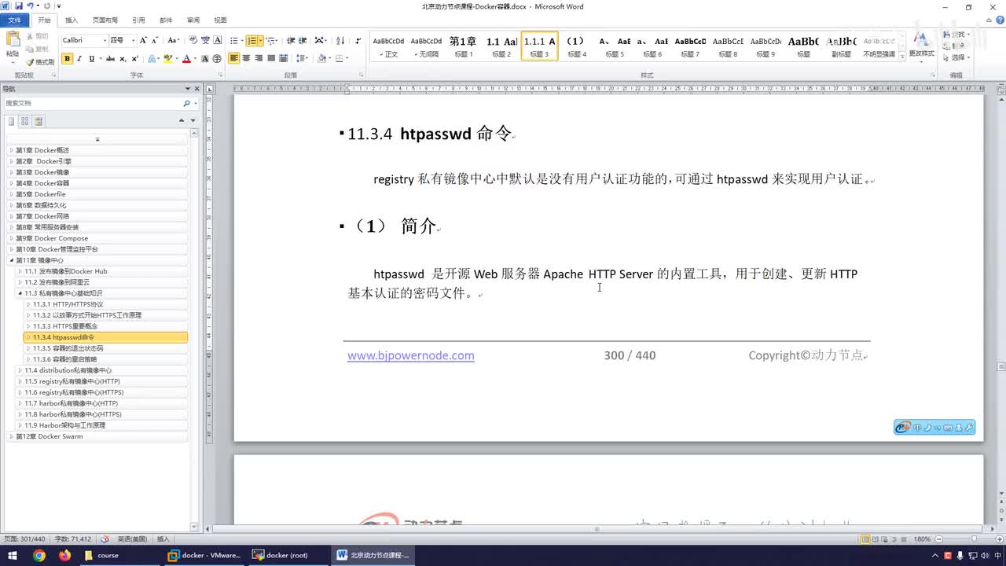Open the font size dropdown
This screenshot has height=566, width=1006.
[x=133, y=40]
